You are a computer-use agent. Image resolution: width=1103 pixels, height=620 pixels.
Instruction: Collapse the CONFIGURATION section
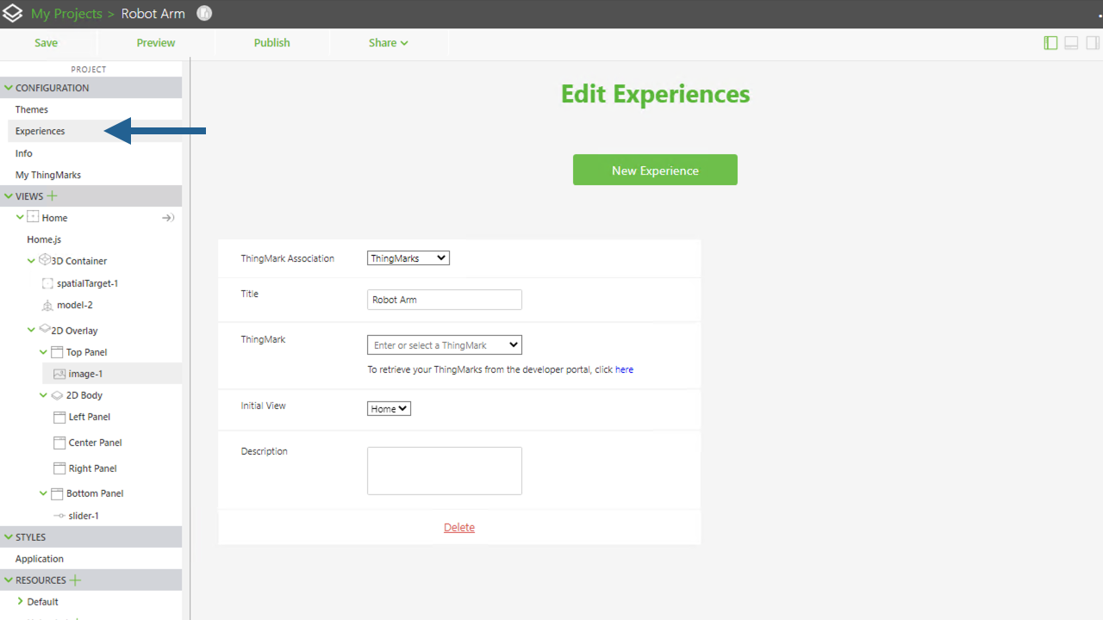[x=9, y=88]
